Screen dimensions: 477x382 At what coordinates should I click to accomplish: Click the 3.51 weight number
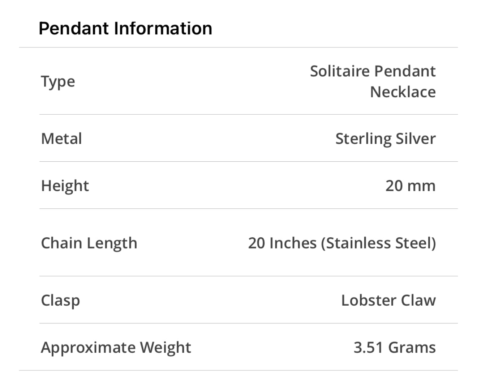[368, 347]
